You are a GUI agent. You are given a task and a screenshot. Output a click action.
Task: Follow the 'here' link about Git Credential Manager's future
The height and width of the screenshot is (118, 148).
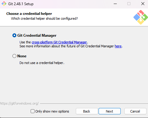pyautogui.click(x=118, y=46)
